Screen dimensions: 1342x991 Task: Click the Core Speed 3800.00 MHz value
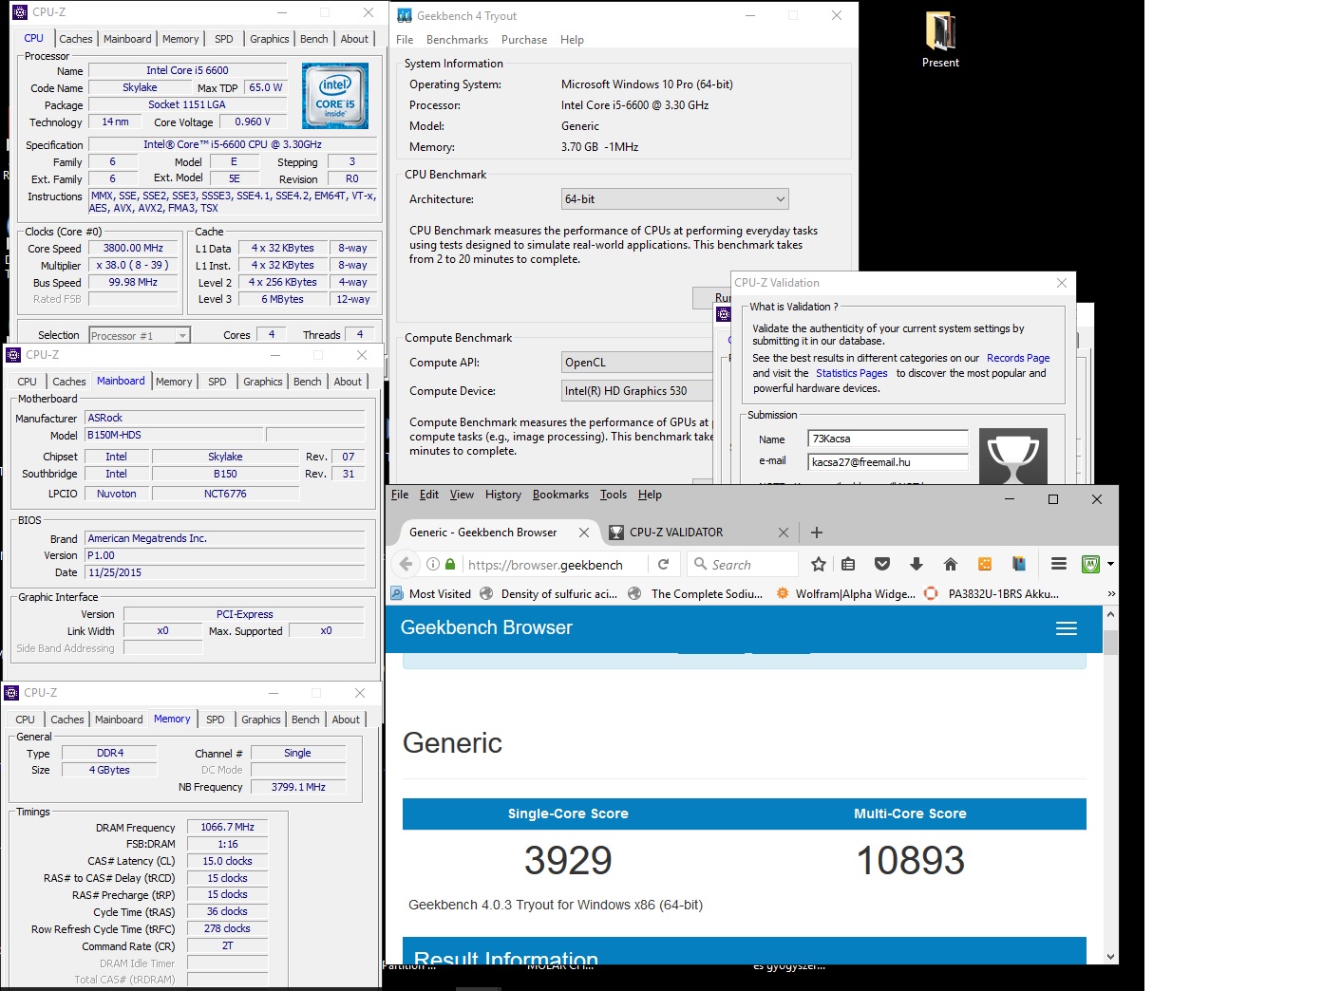tap(134, 248)
